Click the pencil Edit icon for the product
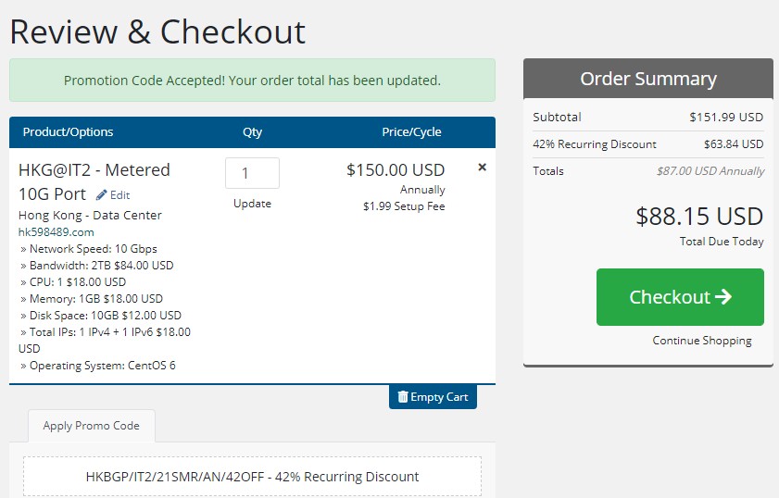Screen dimensions: 779x498 point(102,195)
